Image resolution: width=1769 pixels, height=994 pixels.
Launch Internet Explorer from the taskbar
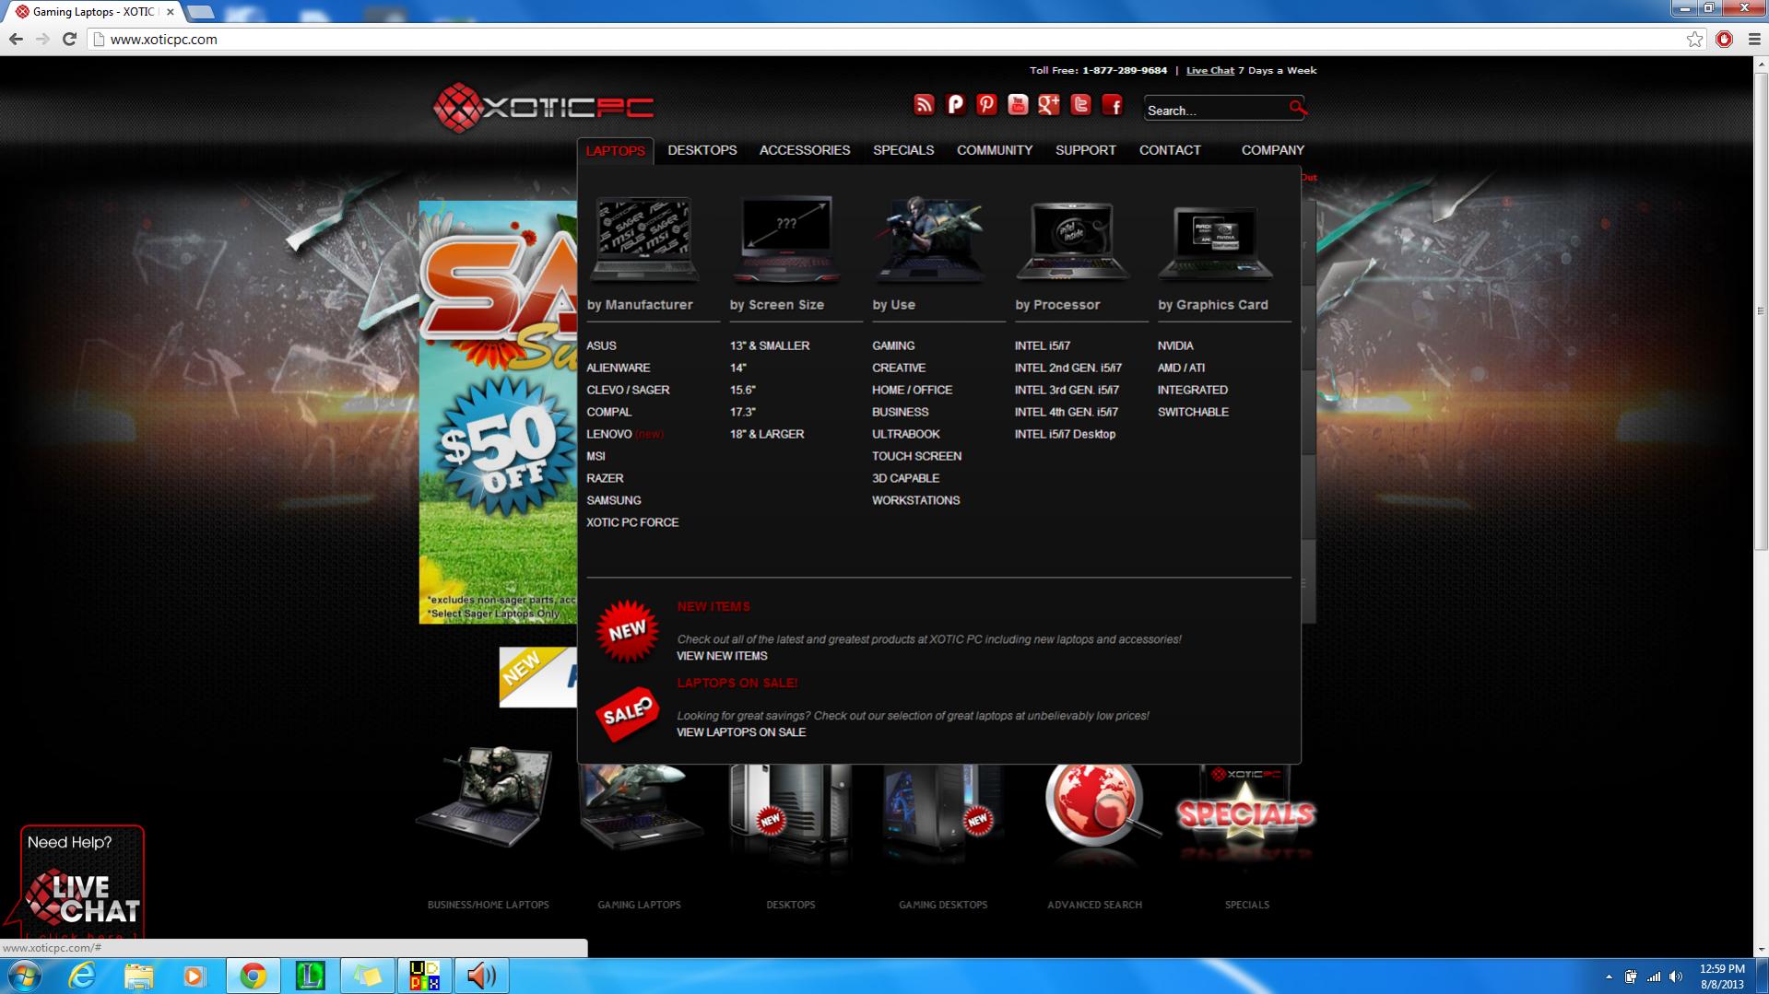pyautogui.click(x=82, y=976)
